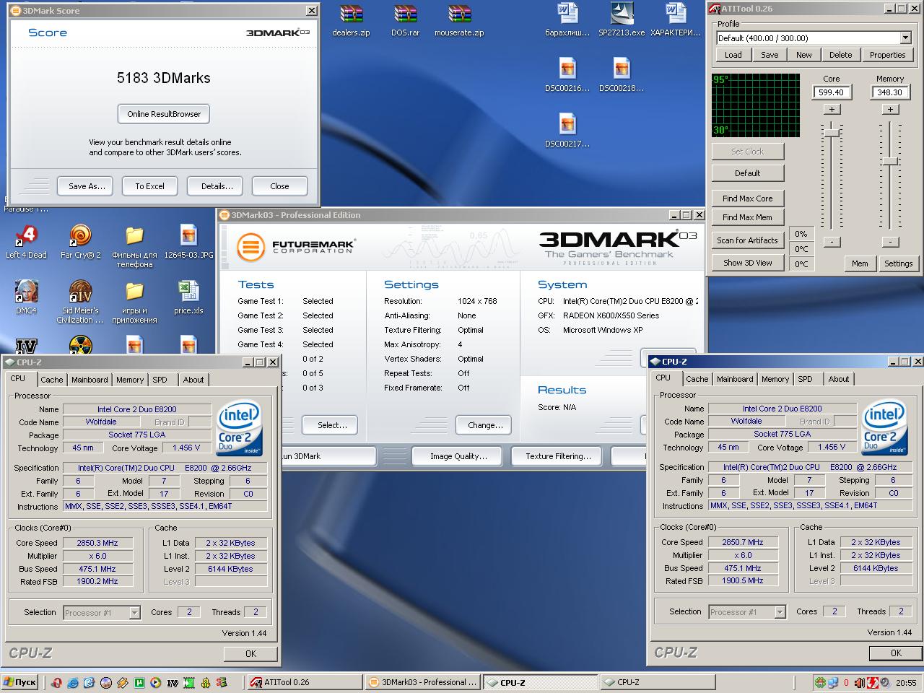Click the Memory clock value field 348.30
This screenshot has width=924, height=693.
890,92
